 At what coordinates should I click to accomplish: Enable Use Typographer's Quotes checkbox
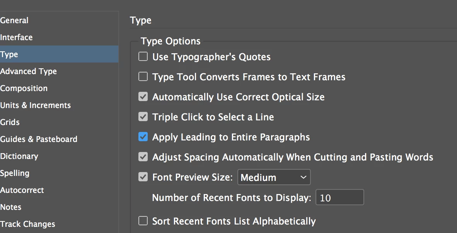pos(143,56)
